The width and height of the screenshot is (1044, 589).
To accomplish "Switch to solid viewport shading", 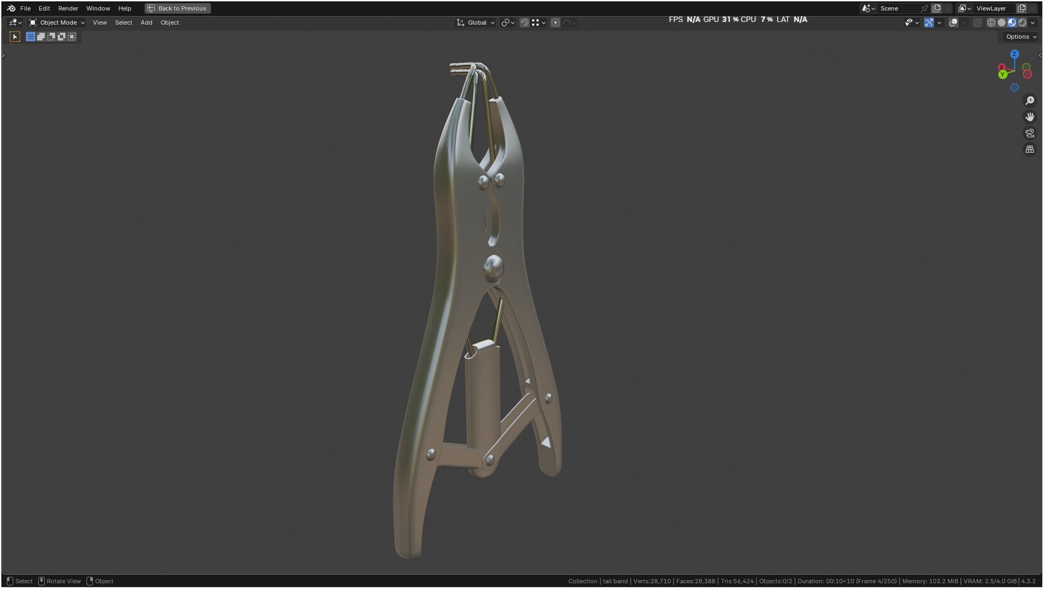I will click(x=1001, y=22).
